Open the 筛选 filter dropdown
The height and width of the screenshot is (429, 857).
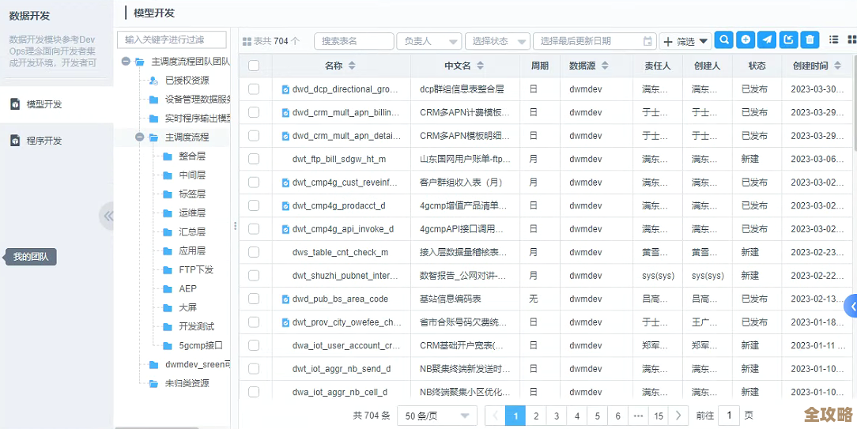coord(685,41)
